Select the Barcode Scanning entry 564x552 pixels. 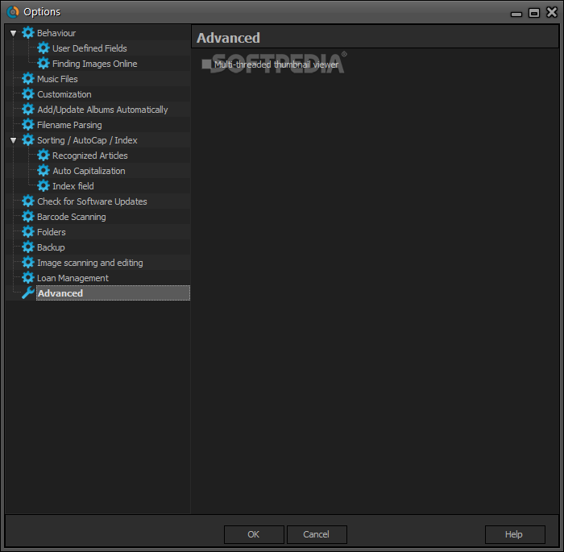(72, 217)
